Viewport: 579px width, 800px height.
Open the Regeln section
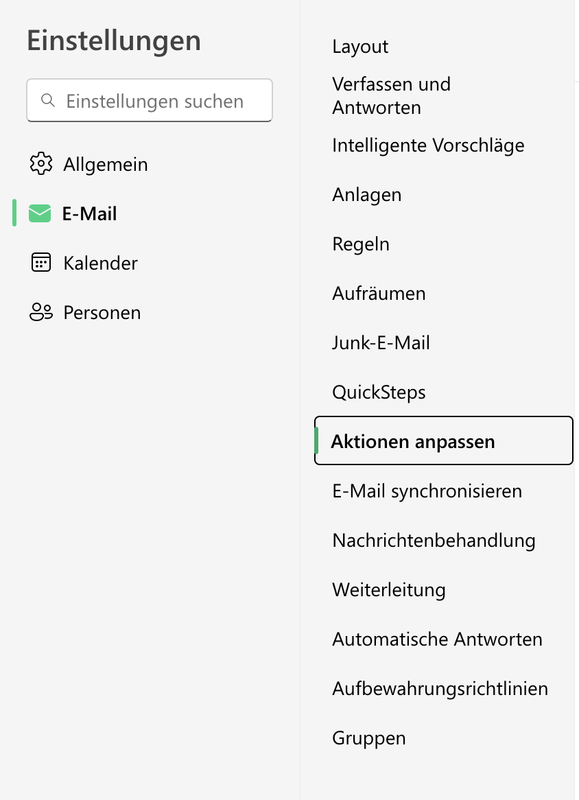[361, 244]
